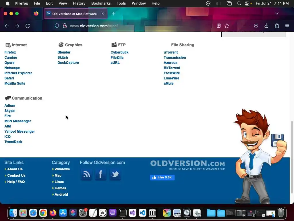
Task: Open the View menu
Action: 63,3
